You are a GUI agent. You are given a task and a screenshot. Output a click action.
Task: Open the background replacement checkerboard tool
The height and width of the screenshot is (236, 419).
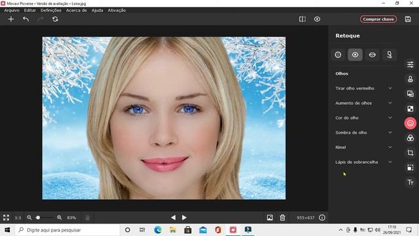click(x=410, y=109)
